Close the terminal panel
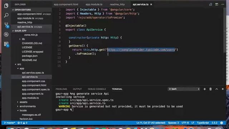 pos(223,89)
